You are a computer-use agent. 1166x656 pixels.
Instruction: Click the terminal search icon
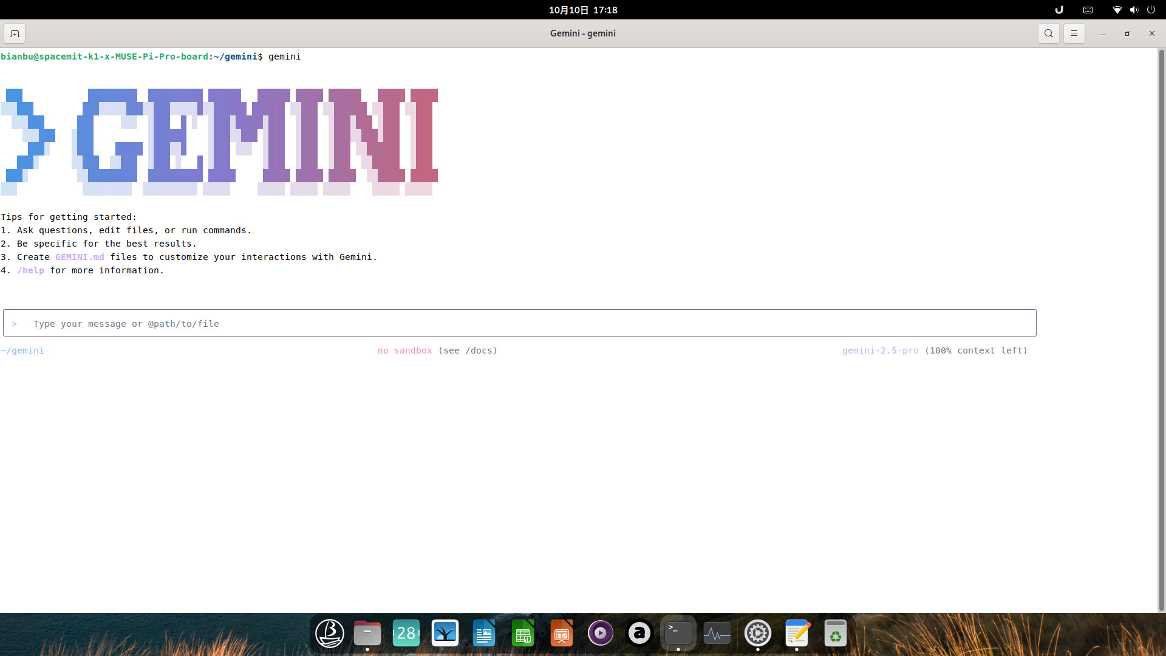[x=1048, y=33]
